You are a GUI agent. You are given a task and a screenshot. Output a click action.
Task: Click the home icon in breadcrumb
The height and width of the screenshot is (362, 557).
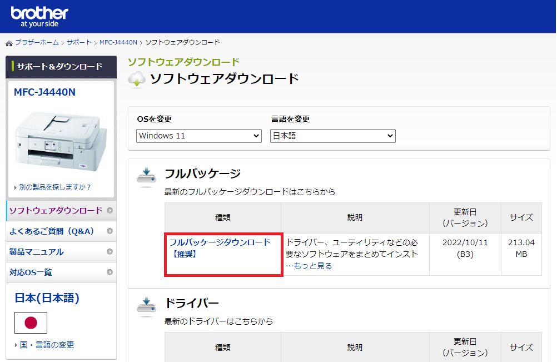[9, 43]
